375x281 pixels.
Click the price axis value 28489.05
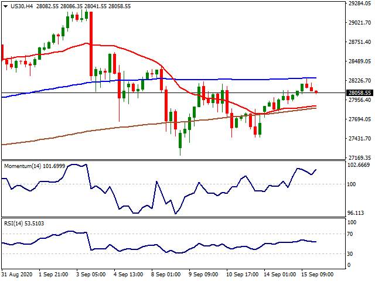(x=360, y=61)
